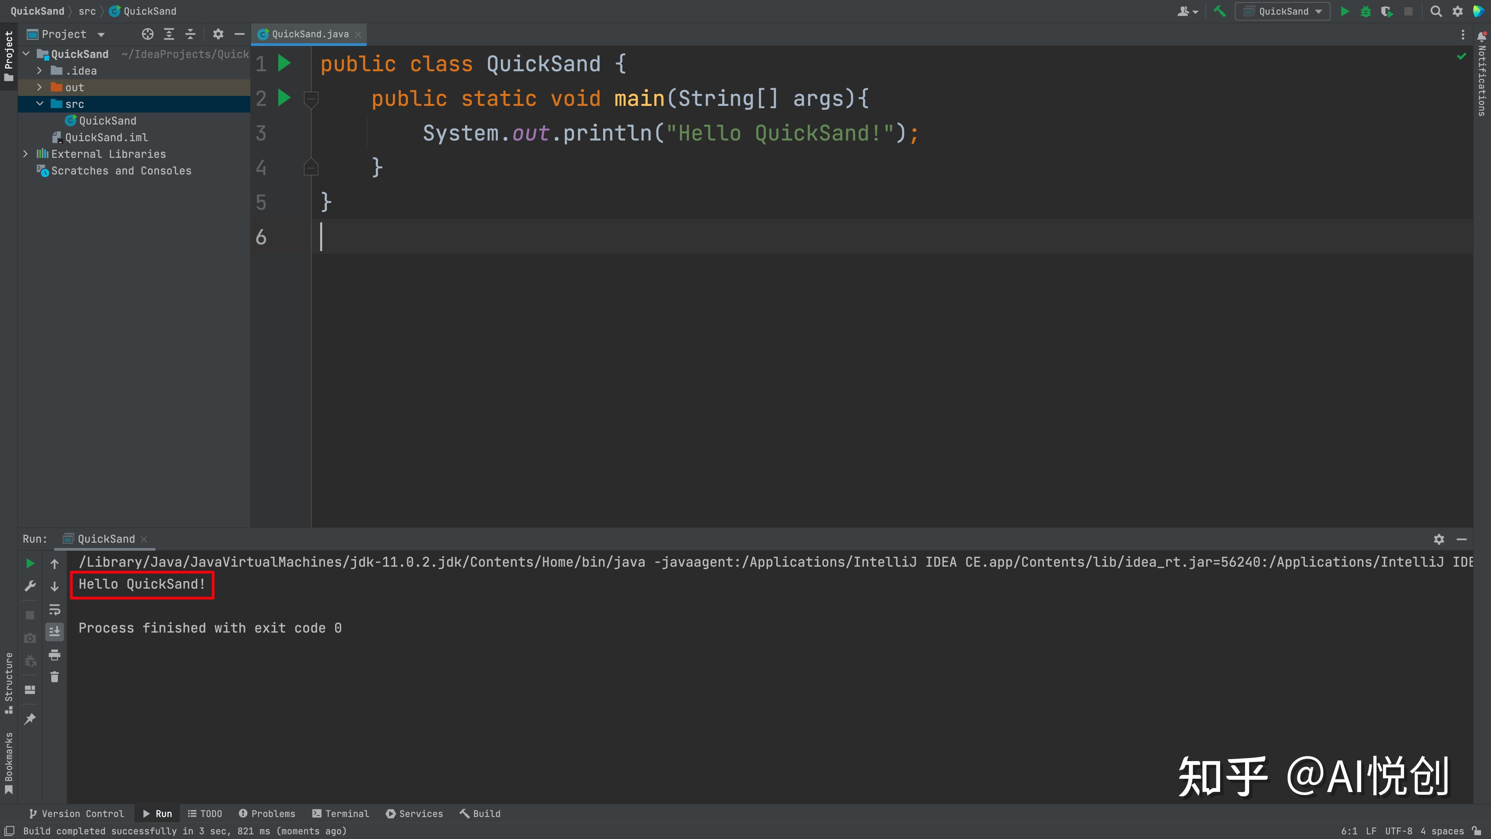Image resolution: width=1491 pixels, height=839 pixels.
Task: Rerun QuickSand from the Run panel
Action: pyautogui.click(x=30, y=563)
